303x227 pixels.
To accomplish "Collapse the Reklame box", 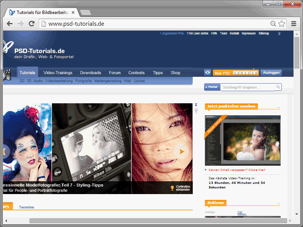I will click(x=279, y=204).
